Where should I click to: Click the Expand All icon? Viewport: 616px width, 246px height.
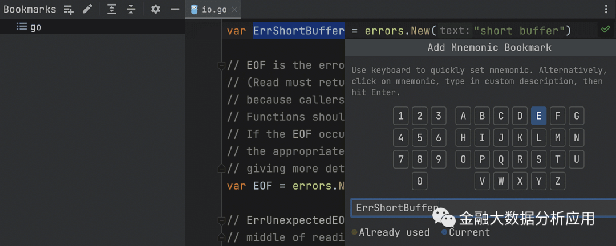pyautogui.click(x=111, y=9)
